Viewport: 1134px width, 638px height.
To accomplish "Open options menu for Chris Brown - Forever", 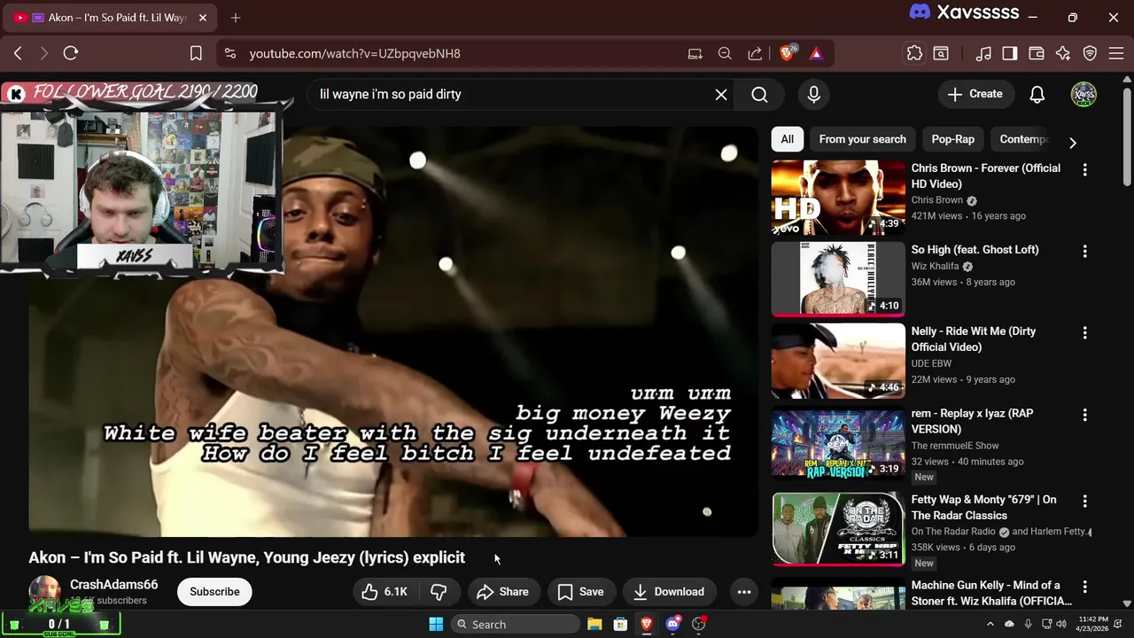I will [x=1084, y=169].
